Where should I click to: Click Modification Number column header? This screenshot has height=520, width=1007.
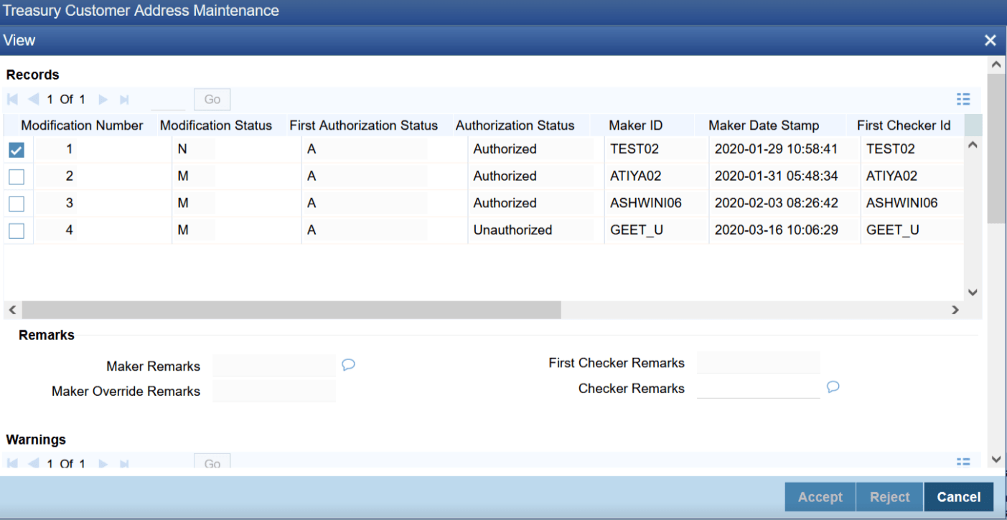tap(82, 126)
